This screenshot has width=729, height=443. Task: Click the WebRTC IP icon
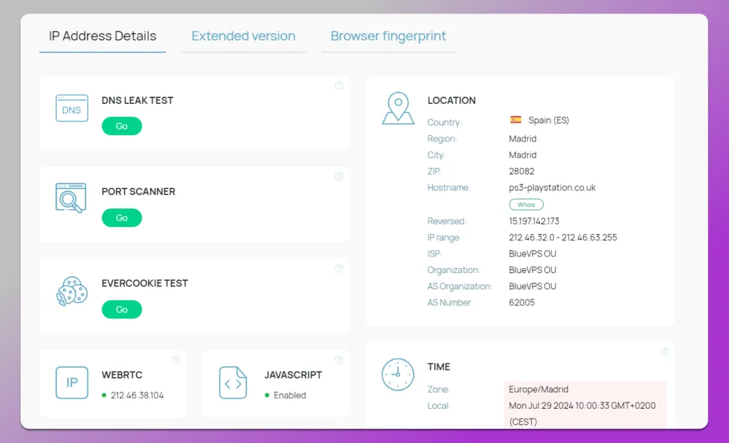click(72, 383)
